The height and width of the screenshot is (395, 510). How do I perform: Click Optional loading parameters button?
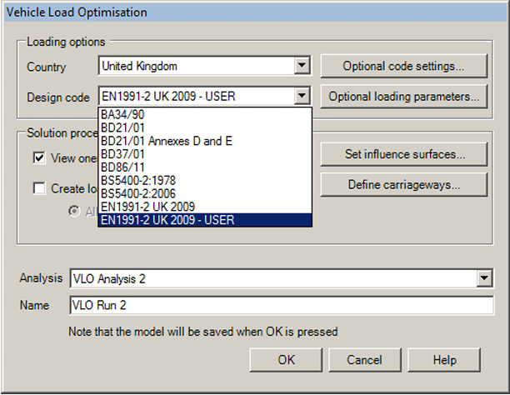coord(404,97)
